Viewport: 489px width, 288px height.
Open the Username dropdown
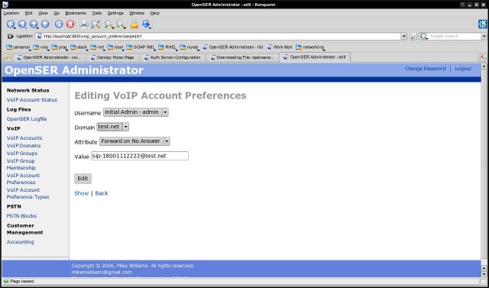136,112
